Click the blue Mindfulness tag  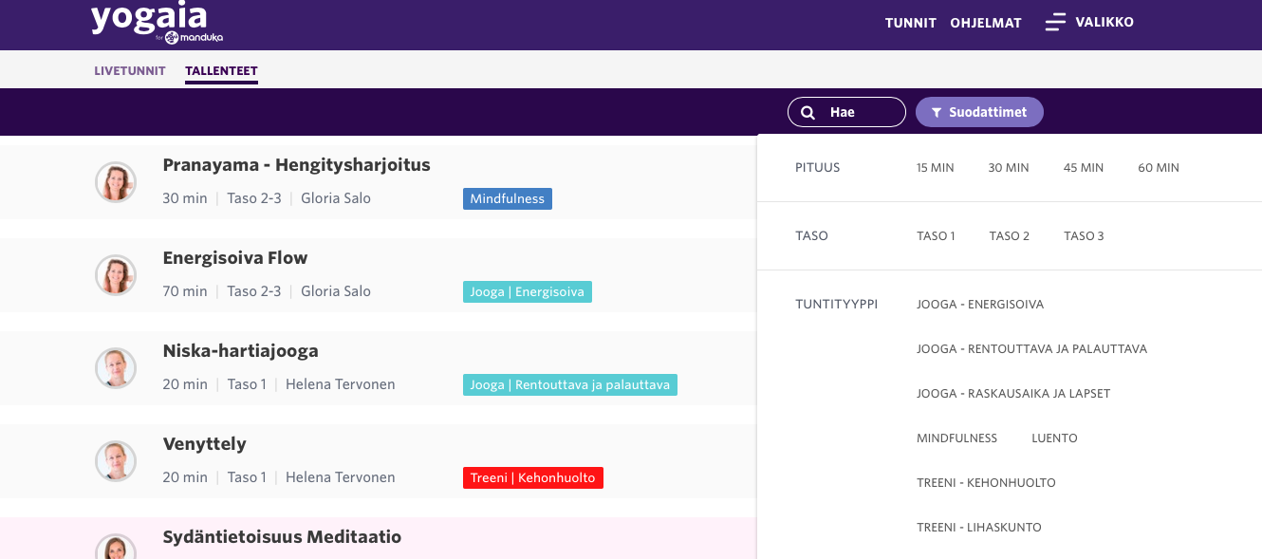click(508, 198)
